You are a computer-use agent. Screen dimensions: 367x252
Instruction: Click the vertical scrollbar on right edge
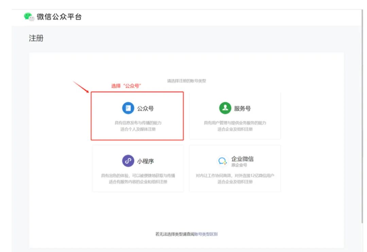[x=362, y=117]
